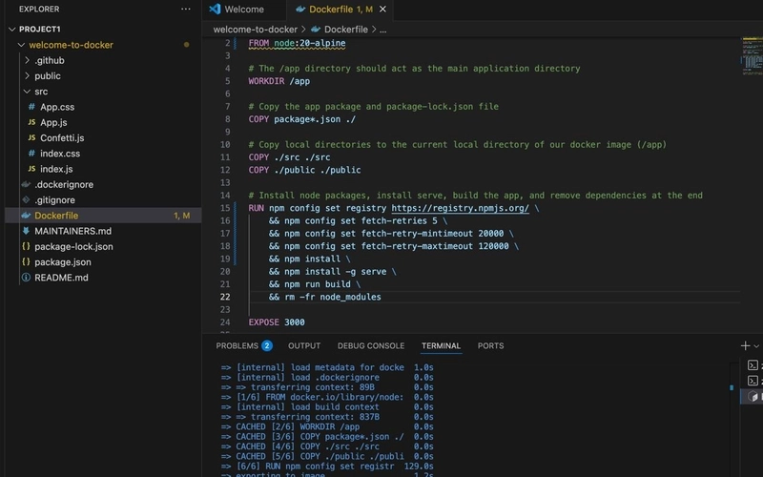763x477 pixels.
Task: Click the Docker whale icon beside Dockerfile in the explorer
Action: (x=27, y=216)
